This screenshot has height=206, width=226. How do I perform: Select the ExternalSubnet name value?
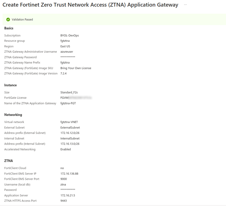point(70,127)
